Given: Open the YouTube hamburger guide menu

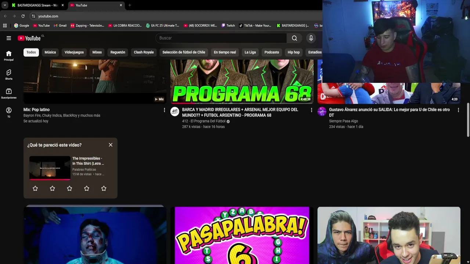Looking at the screenshot, I should (9, 38).
